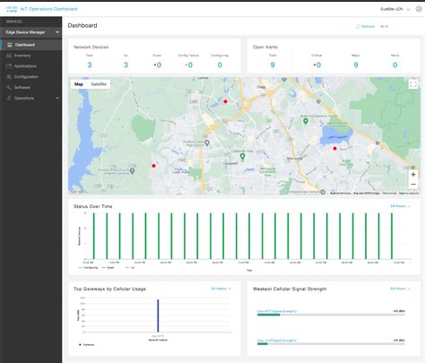Screen dimensions: 425x363
Task: Toggle the Down series in the chart legend
Action: point(108,268)
